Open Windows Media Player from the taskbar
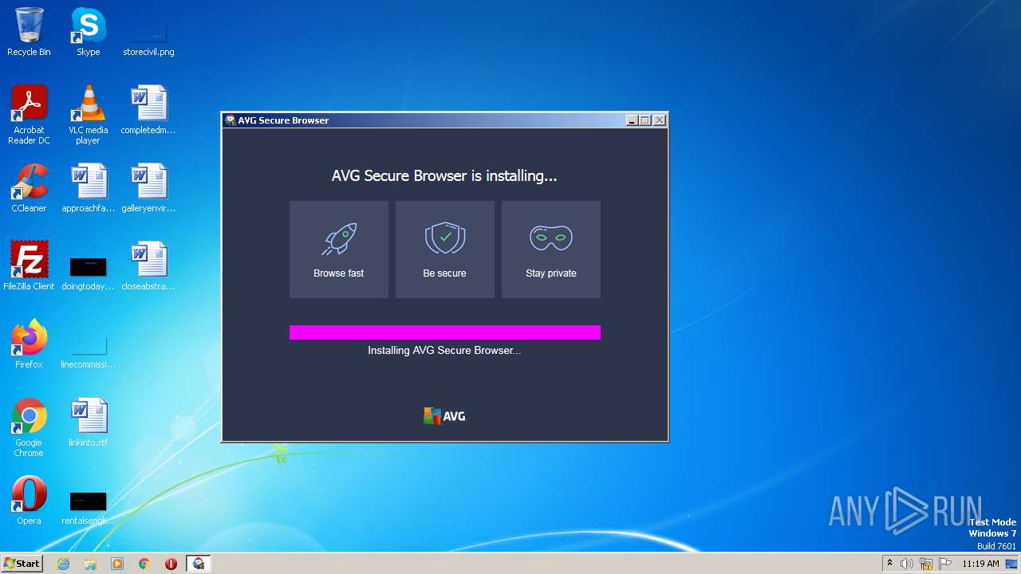The height and width of the screenshot is (574, 1021). point(117,564)
